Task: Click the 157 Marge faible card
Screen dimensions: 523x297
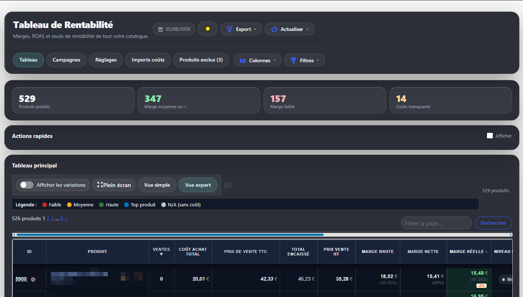Action: pyautogui.click(x=325, y=100)
